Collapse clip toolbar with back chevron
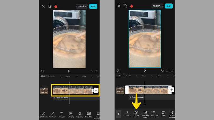This screenshot has height=120, width=214. pos(118,114)
